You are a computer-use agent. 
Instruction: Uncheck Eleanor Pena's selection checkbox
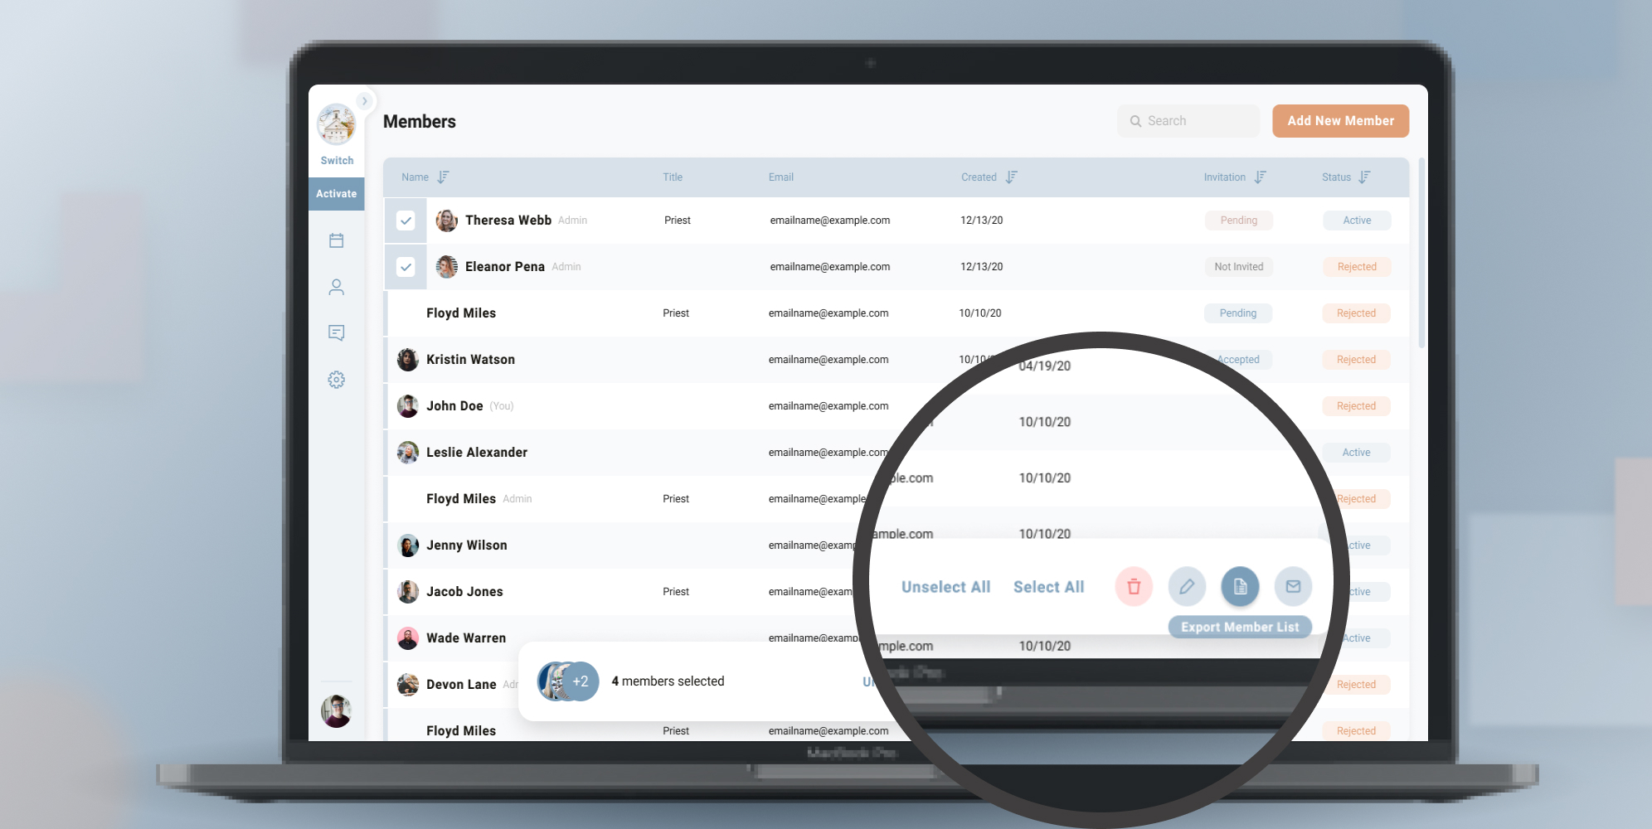pos(406,267)
